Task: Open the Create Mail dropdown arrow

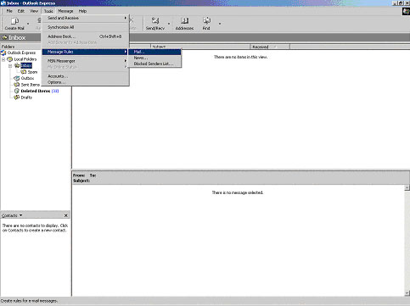Action: 28,24
